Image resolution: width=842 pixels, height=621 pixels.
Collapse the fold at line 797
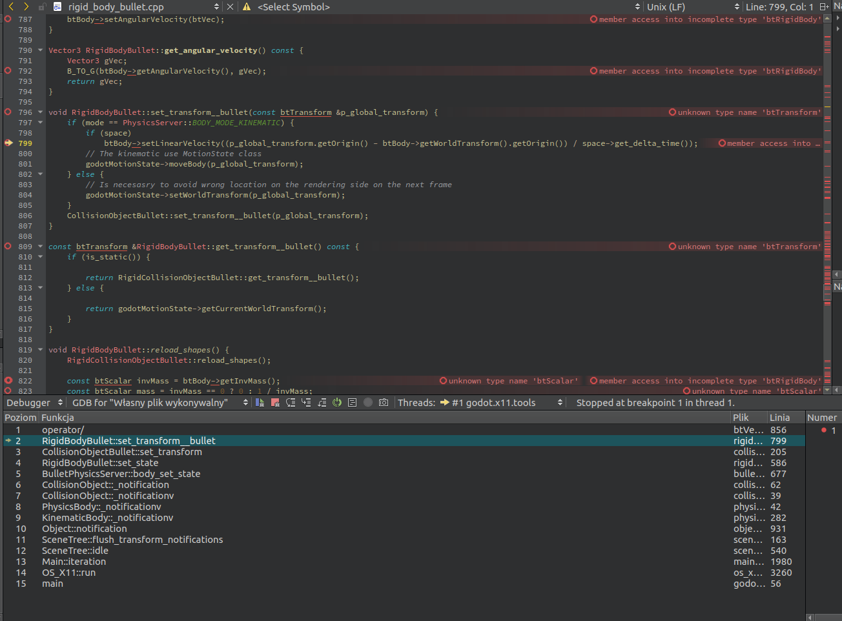click(40, 122)
